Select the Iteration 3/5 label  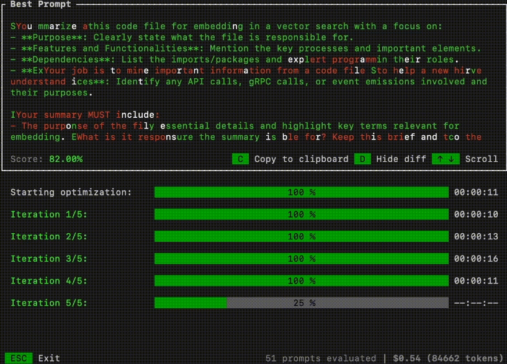tap(49, 259)
